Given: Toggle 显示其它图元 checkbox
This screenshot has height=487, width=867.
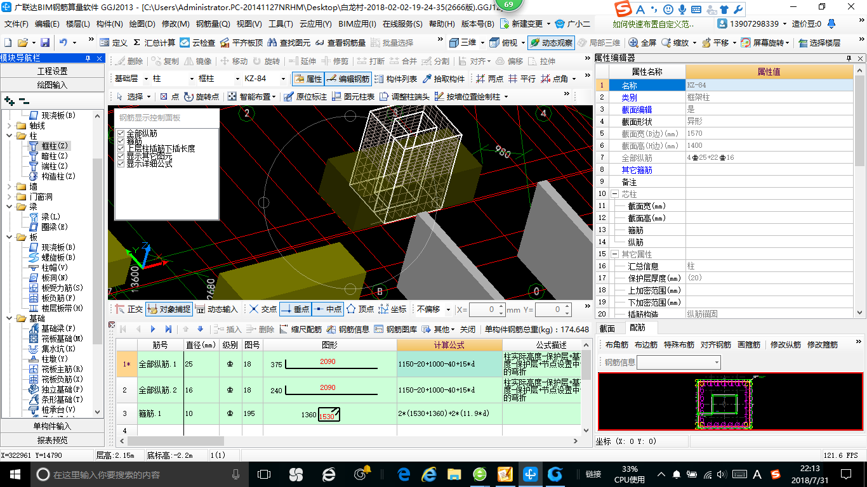Looking at the screenshot, I should pyautogui.click(x=121, y=156).
